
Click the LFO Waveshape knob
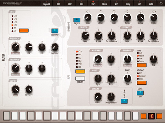click(98, 59)
